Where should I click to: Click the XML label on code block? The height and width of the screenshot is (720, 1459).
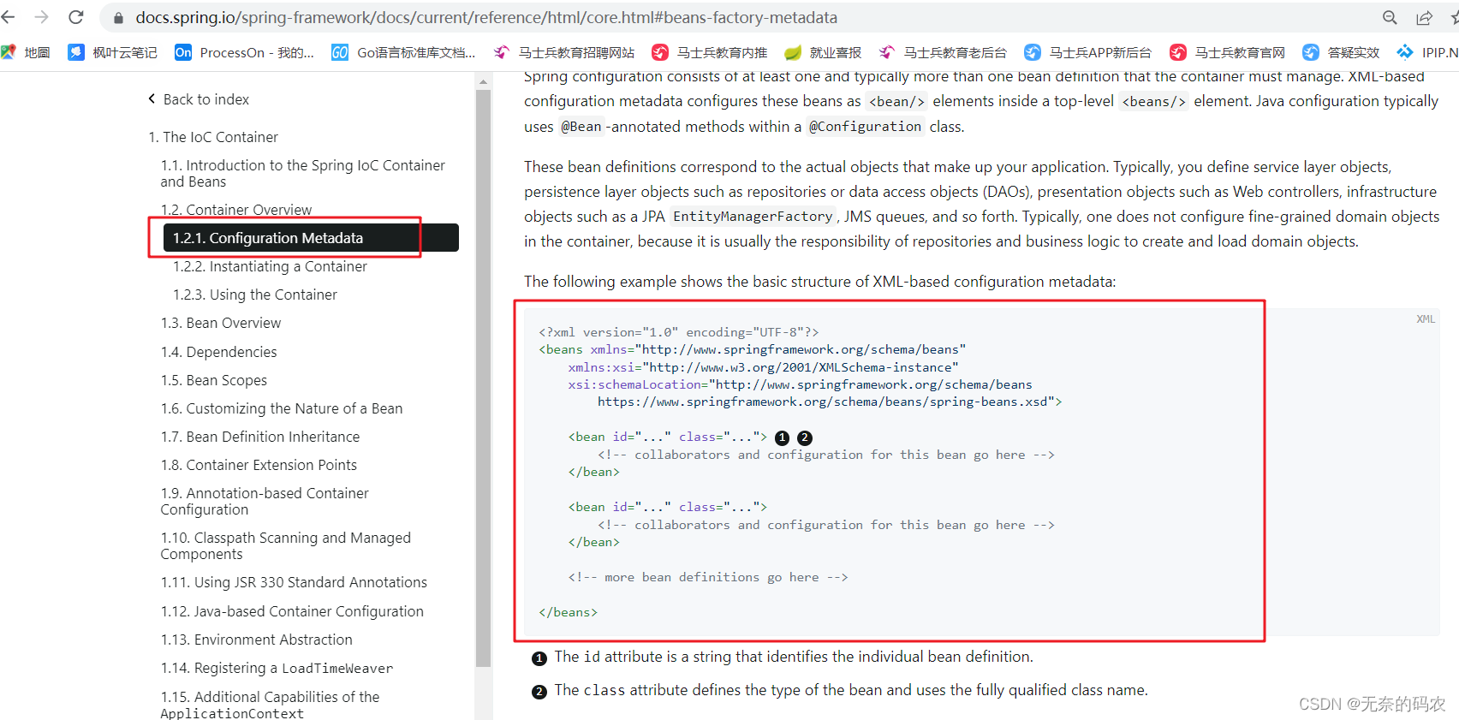1426,319
